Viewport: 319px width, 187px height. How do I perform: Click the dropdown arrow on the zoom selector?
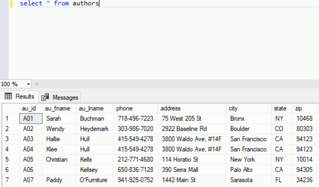[29, 84]
